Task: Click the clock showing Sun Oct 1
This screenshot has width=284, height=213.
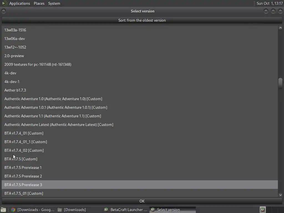Action: [x=270, y=3]
